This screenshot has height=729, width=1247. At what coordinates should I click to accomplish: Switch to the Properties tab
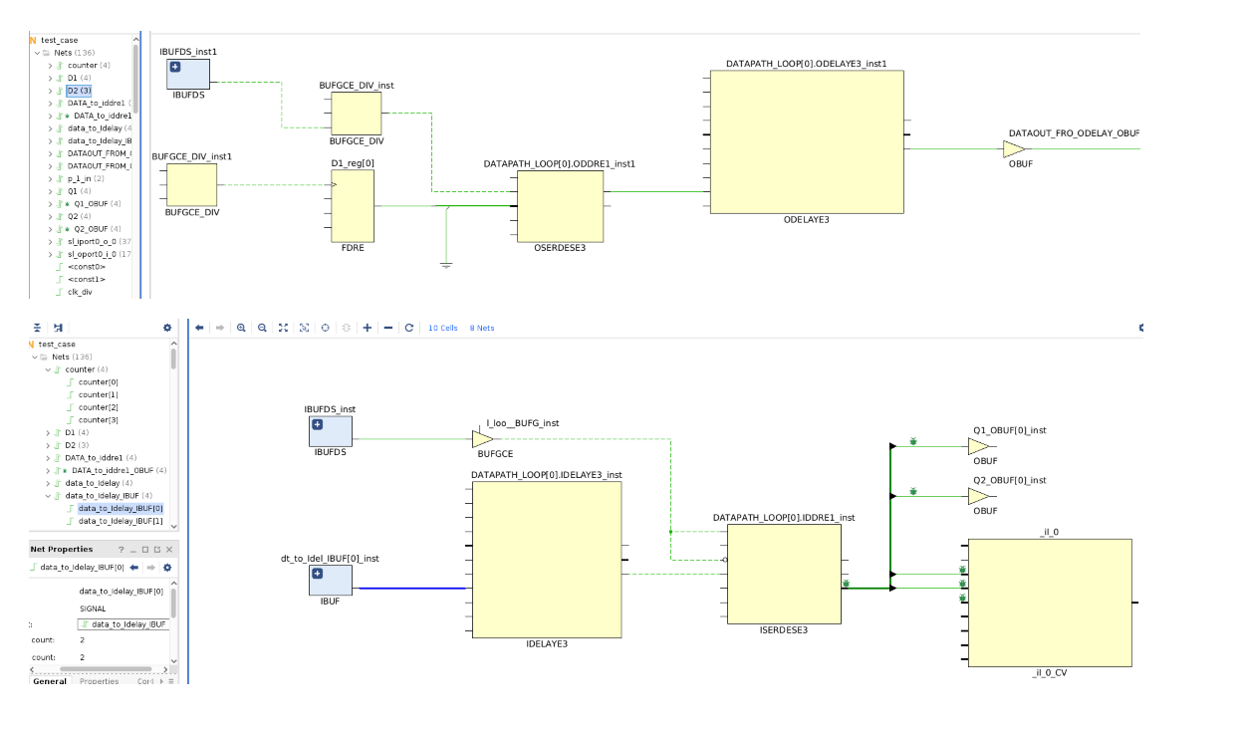coord(99,681)
